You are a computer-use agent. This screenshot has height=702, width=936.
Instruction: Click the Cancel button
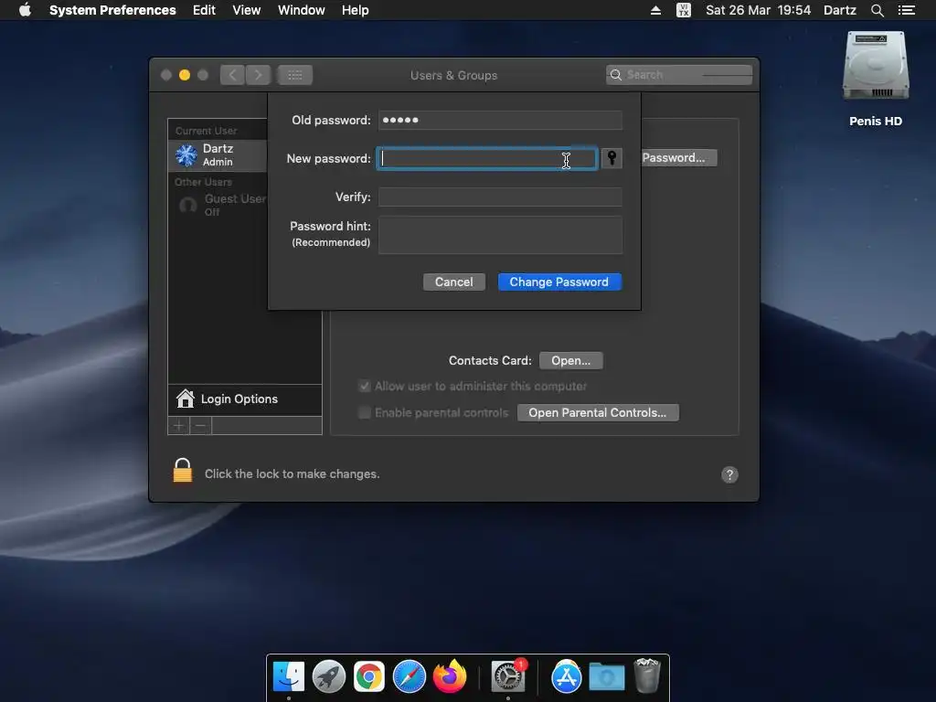(453, 282)
